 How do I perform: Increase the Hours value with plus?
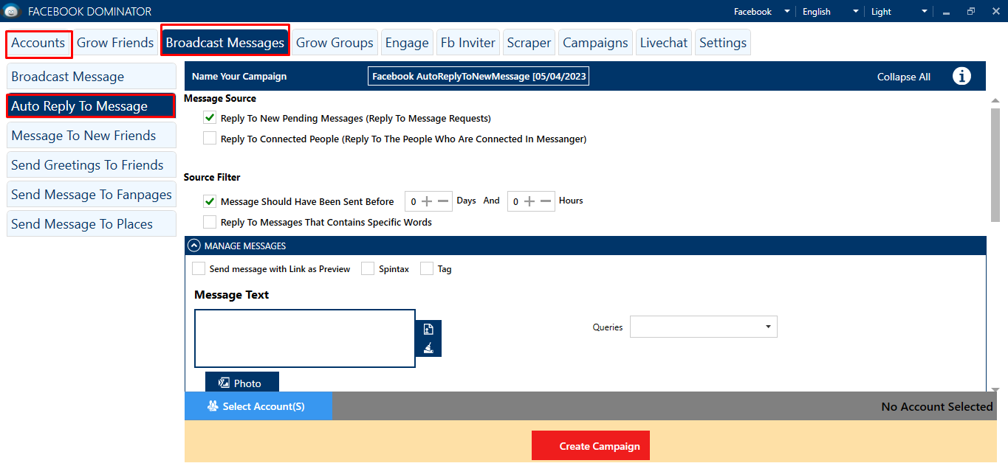pos(529,201)
